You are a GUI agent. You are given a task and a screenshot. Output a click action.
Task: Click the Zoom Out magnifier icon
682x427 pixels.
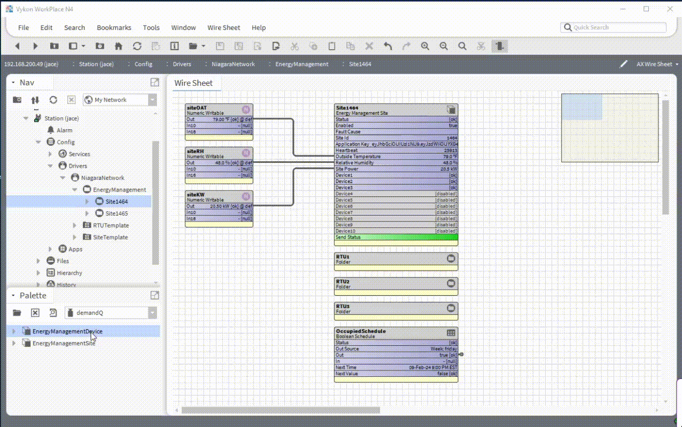(x=444, y=46)
